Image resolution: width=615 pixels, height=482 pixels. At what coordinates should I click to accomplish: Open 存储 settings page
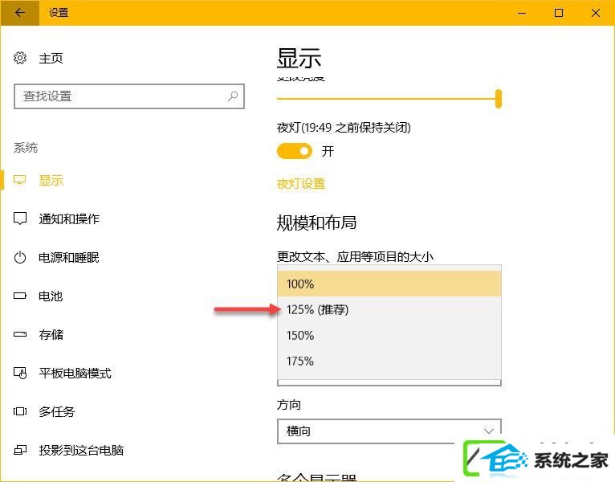[x=51, y=334]
